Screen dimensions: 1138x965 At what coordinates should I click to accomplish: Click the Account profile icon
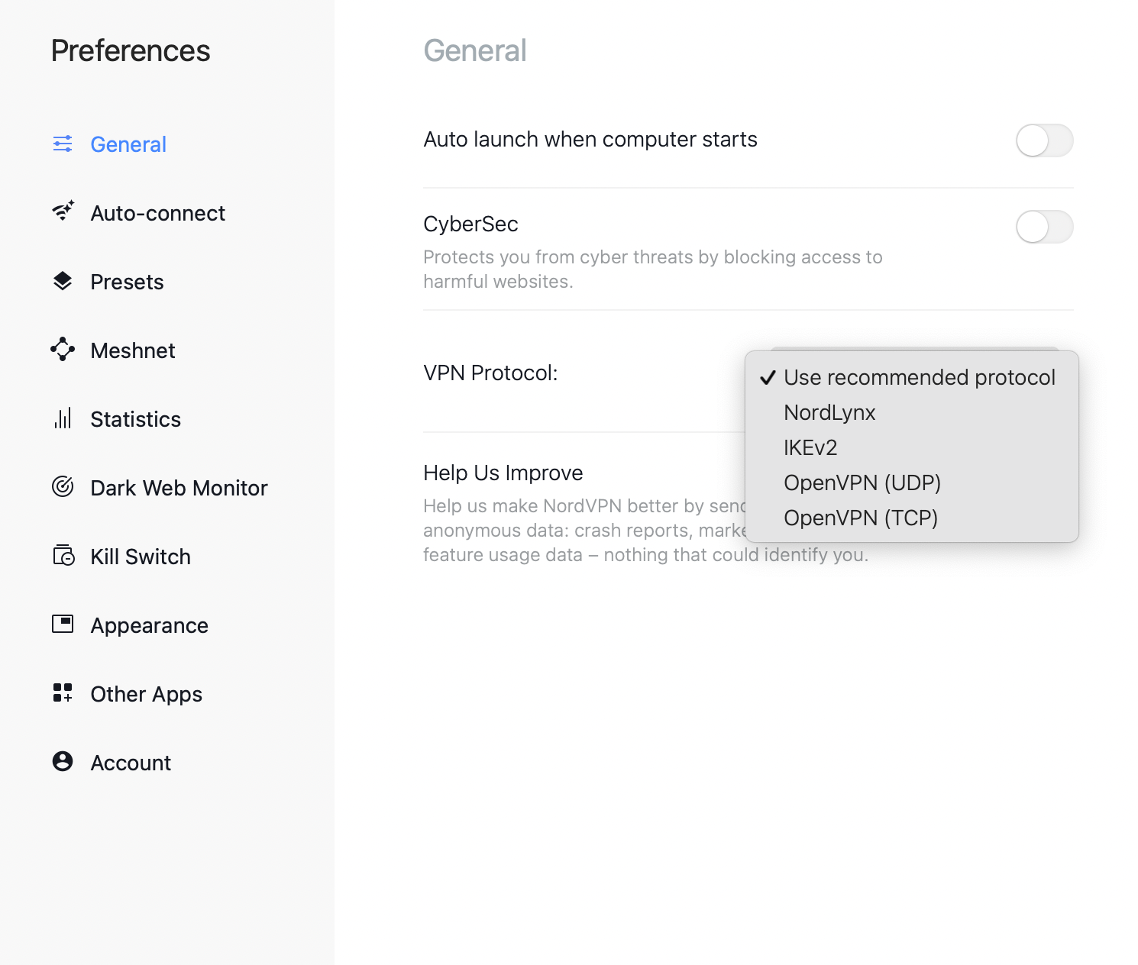tap(63, 761)
